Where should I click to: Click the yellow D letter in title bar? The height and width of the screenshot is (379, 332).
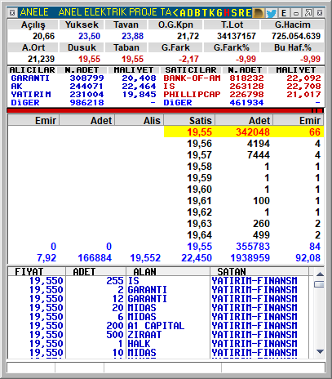(190, 13)
